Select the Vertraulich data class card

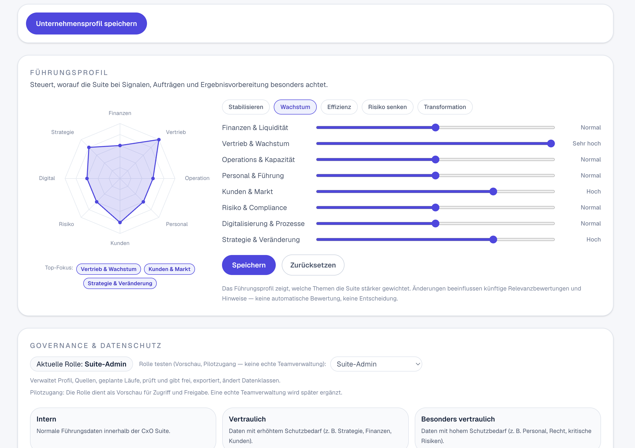pyautogui.click(x=315, y=427)
